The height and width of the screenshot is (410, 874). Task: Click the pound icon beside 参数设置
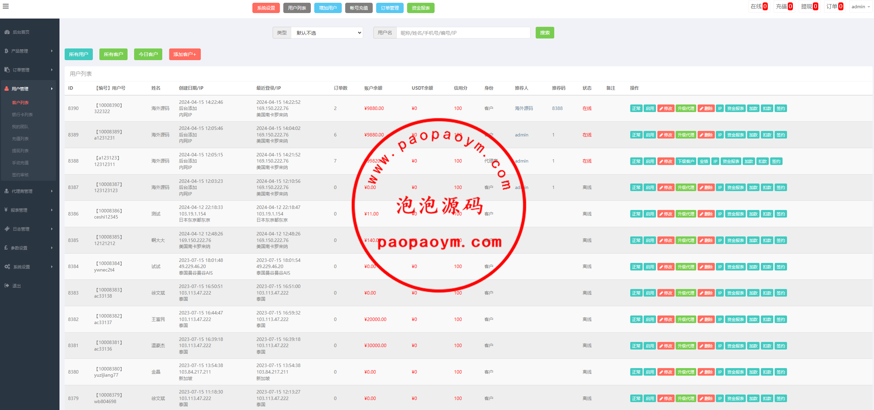tap(6, 248)
